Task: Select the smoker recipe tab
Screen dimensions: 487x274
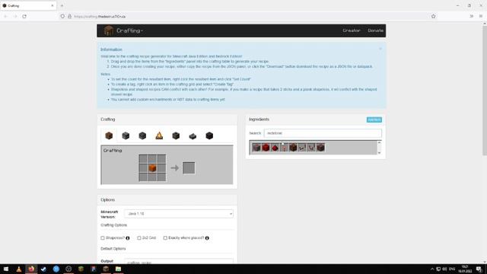Action: point(176,135)
